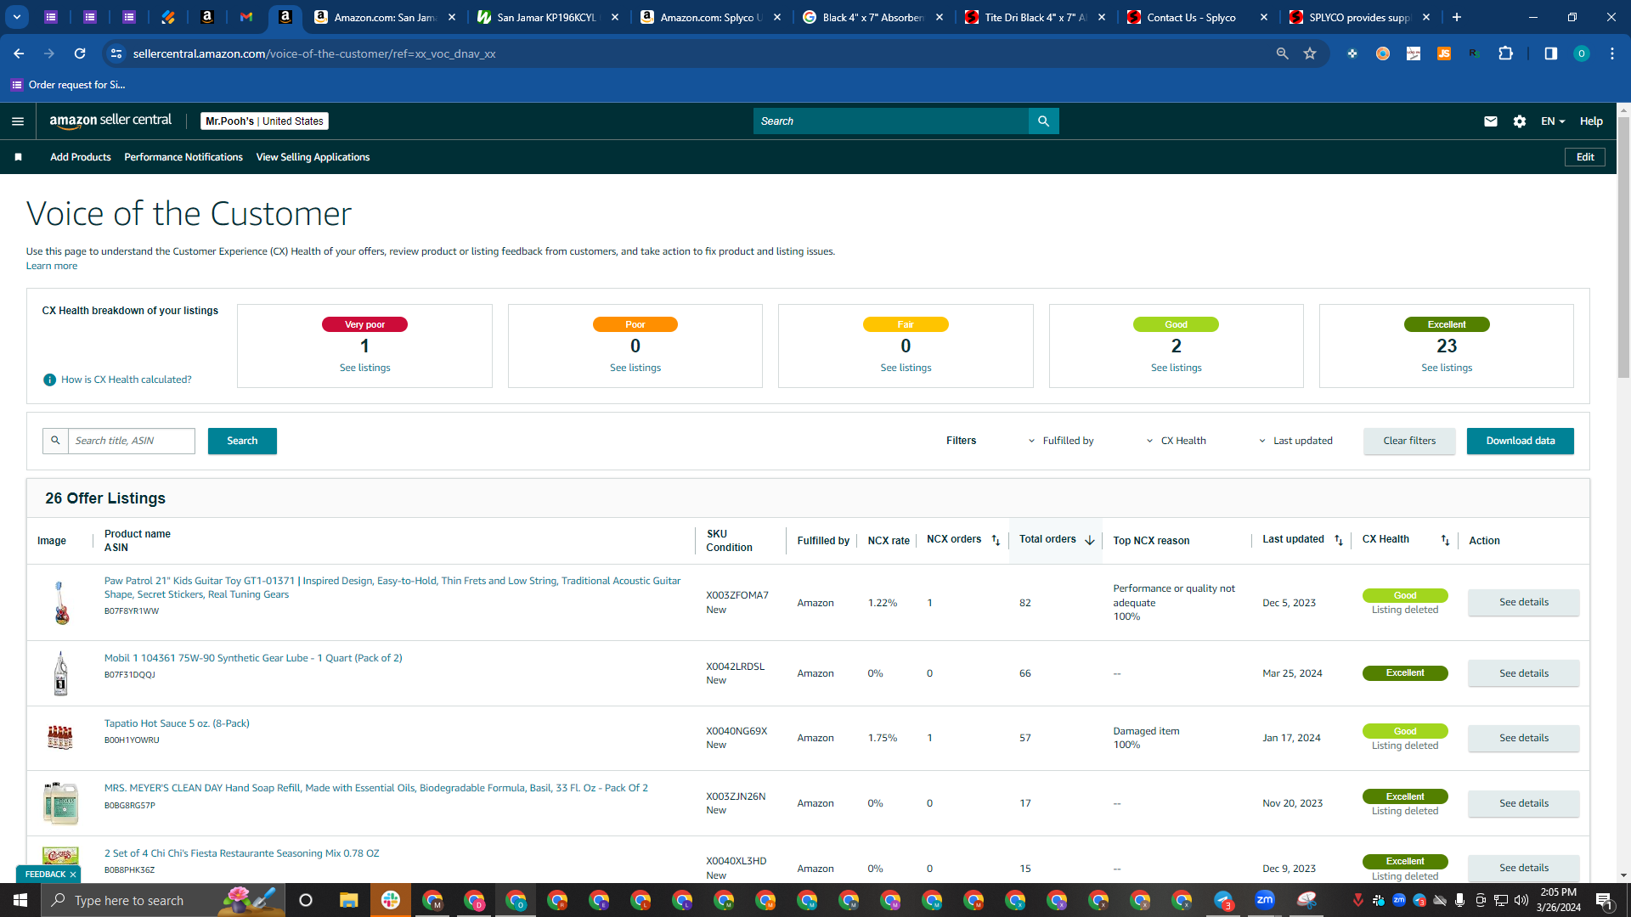Click the top Seller Central search field
This screenshot has width=1631, height=917.
(890, 121)
